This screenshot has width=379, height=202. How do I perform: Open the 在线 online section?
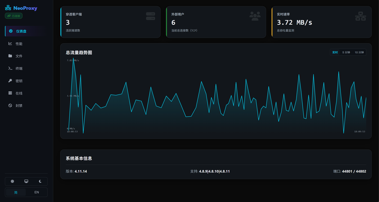27,93
